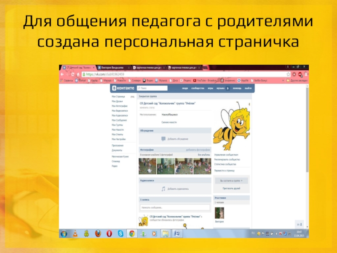Open Мои Сообщения in the sidebar

point(119,120)
